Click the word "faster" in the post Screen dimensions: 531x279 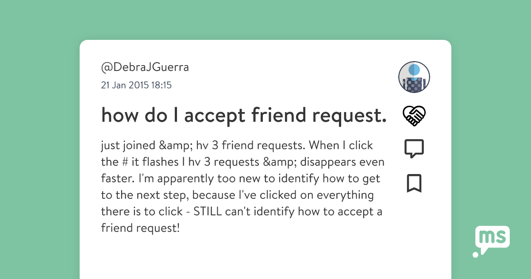point(116,179)
